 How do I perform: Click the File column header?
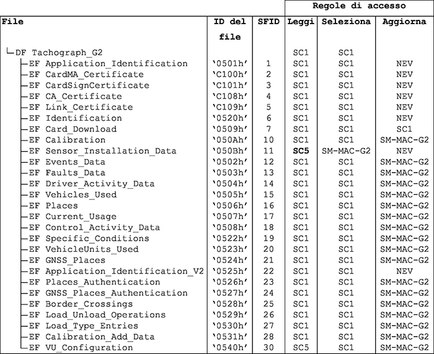coord(12,22)
